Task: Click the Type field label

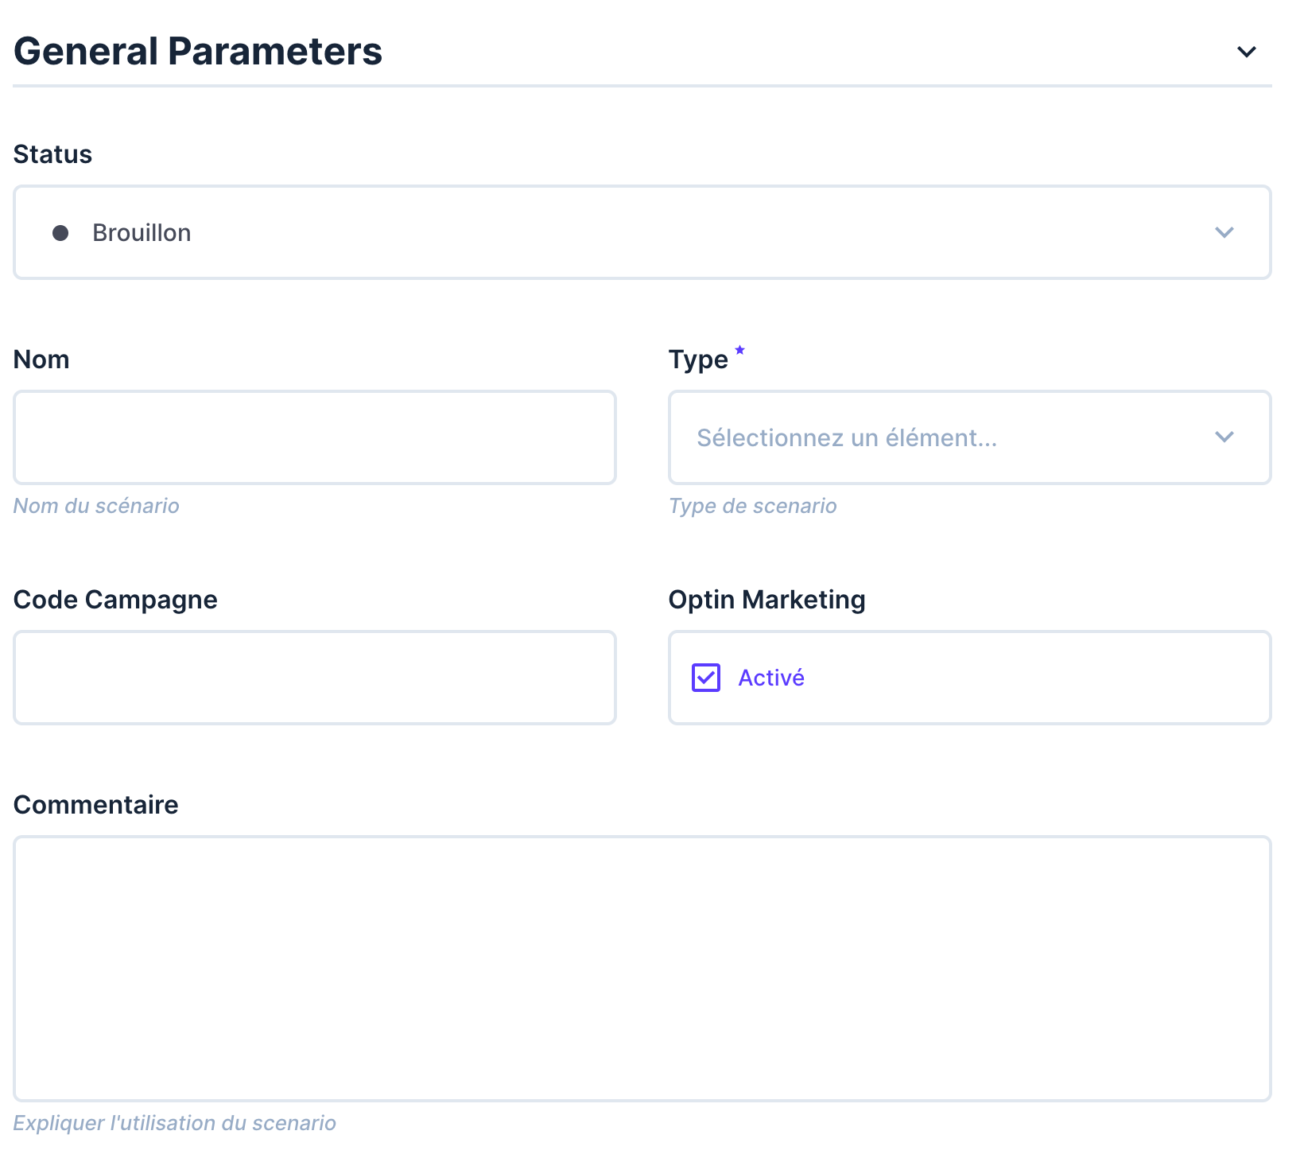Action: [698, 359]
